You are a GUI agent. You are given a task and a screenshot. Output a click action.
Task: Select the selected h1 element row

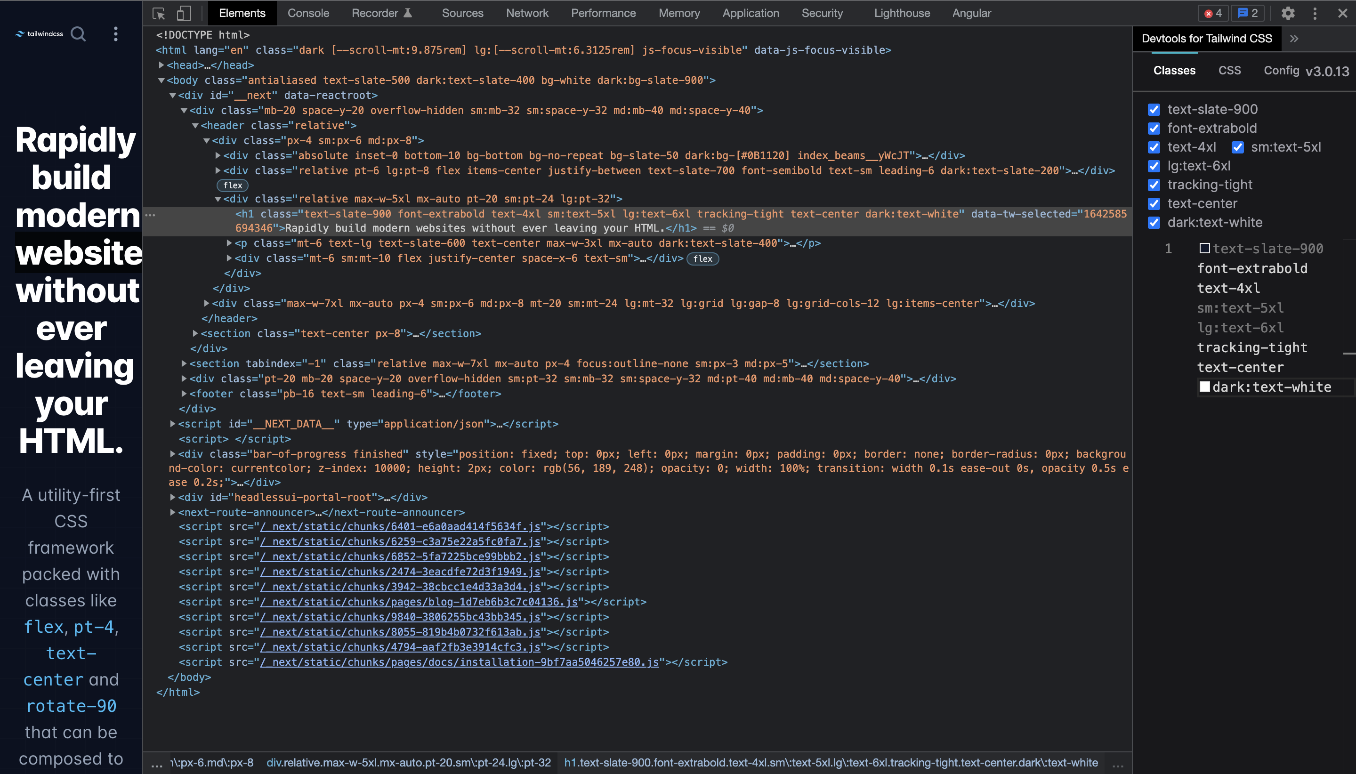point(638,221)
